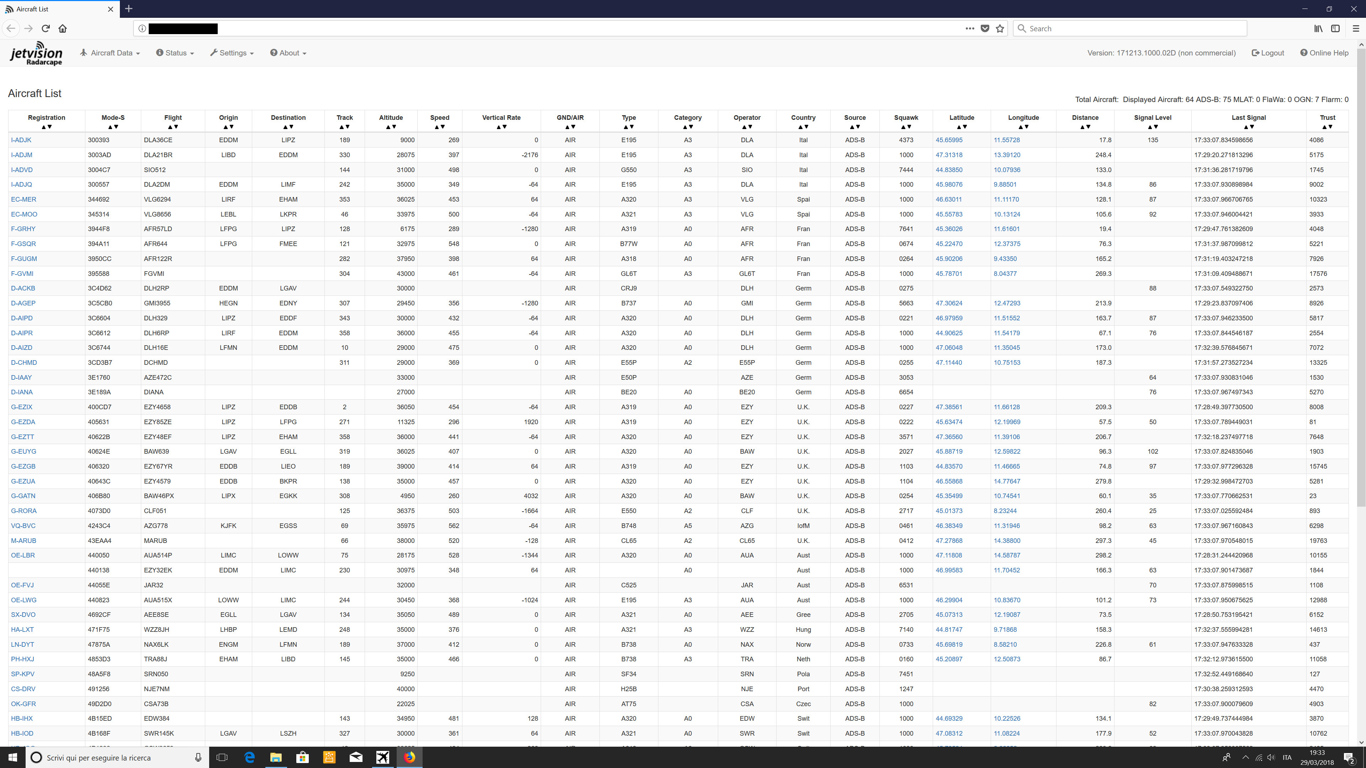Screen dimensions: 1366x768
Task: Sort by Flight column arrows
Action: [x=173, y=127]
